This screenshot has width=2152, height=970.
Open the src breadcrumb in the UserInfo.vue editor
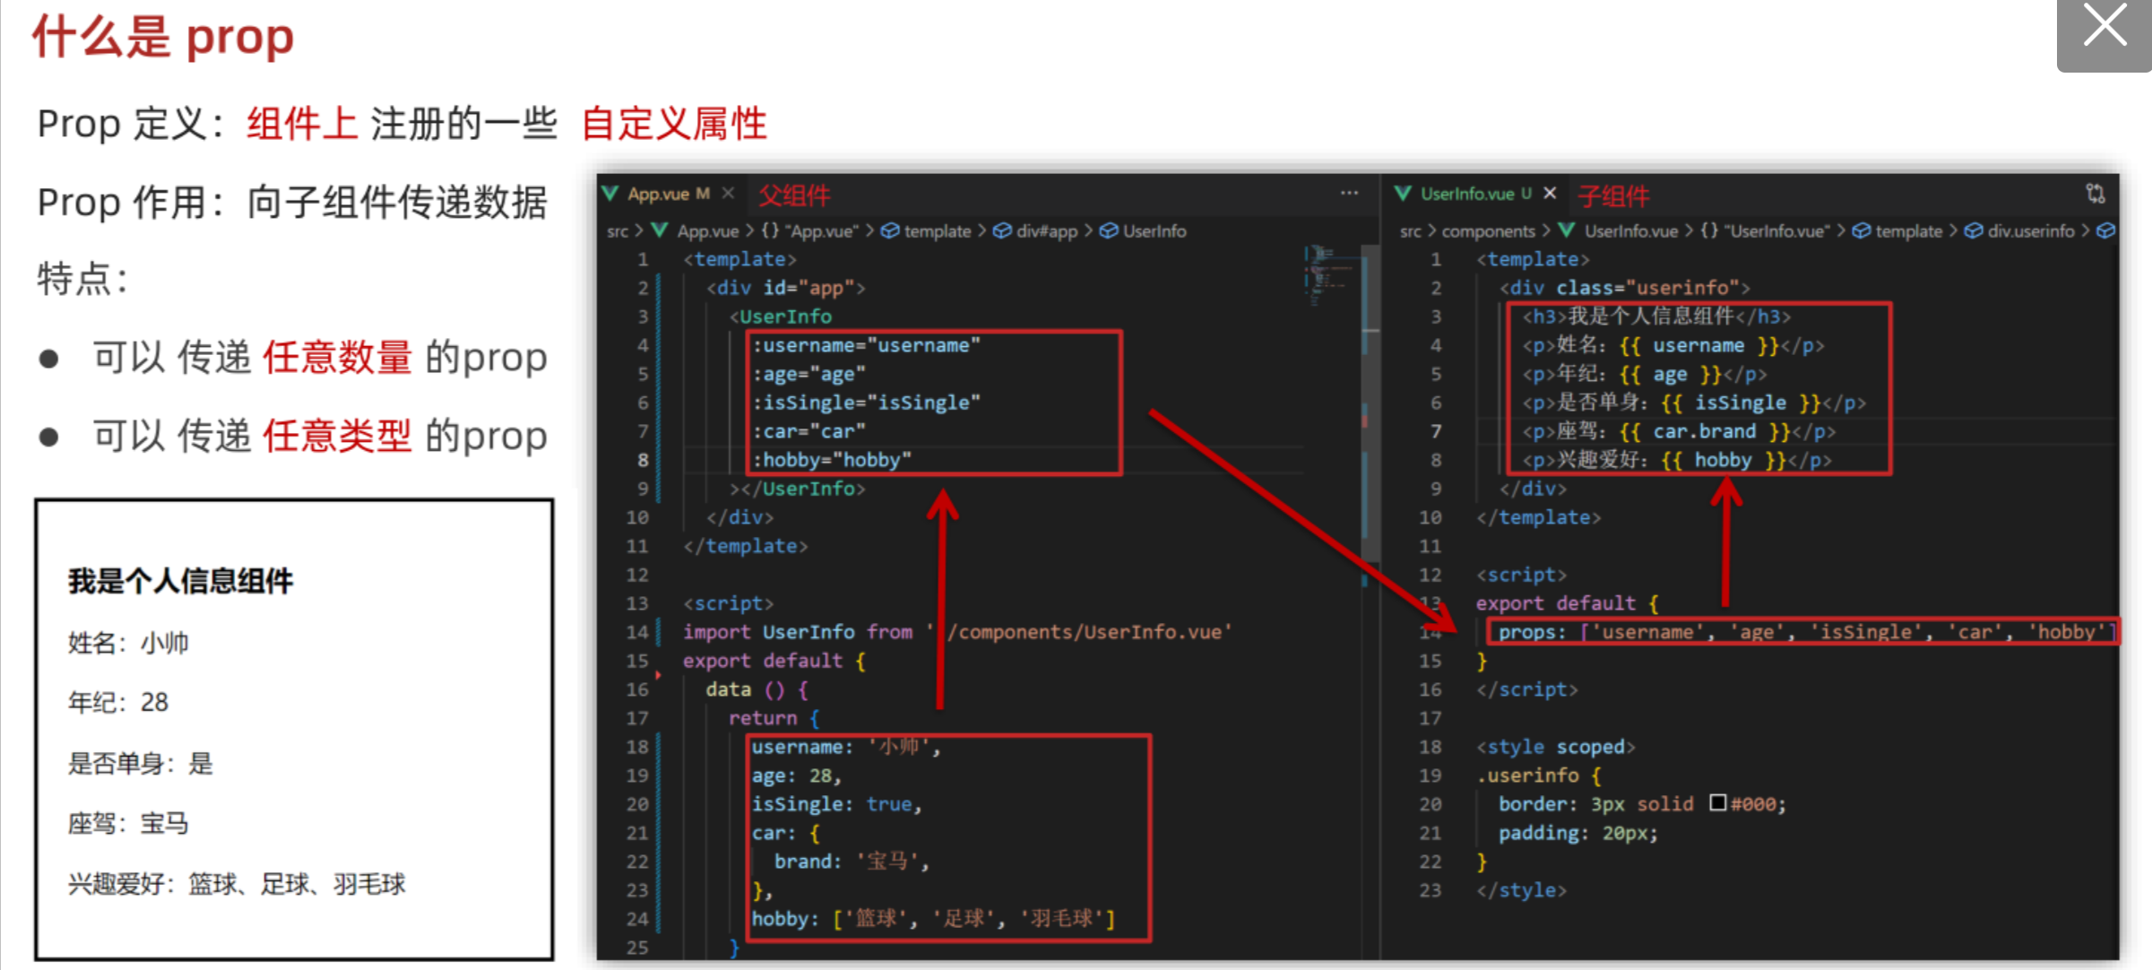[1410, 231]
